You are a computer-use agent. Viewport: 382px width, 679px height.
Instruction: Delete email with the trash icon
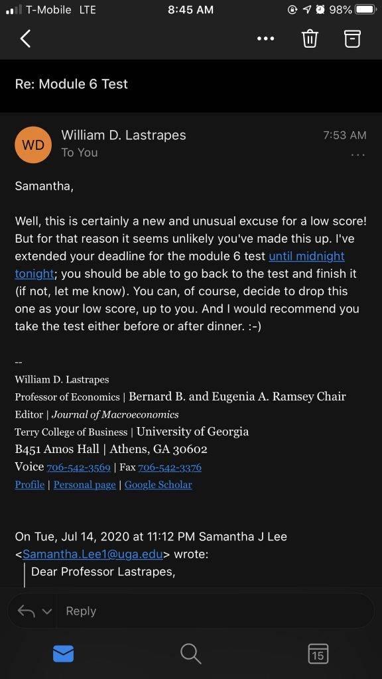310,38
